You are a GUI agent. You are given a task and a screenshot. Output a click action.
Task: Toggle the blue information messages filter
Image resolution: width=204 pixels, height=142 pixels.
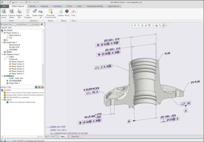[36, 87]
